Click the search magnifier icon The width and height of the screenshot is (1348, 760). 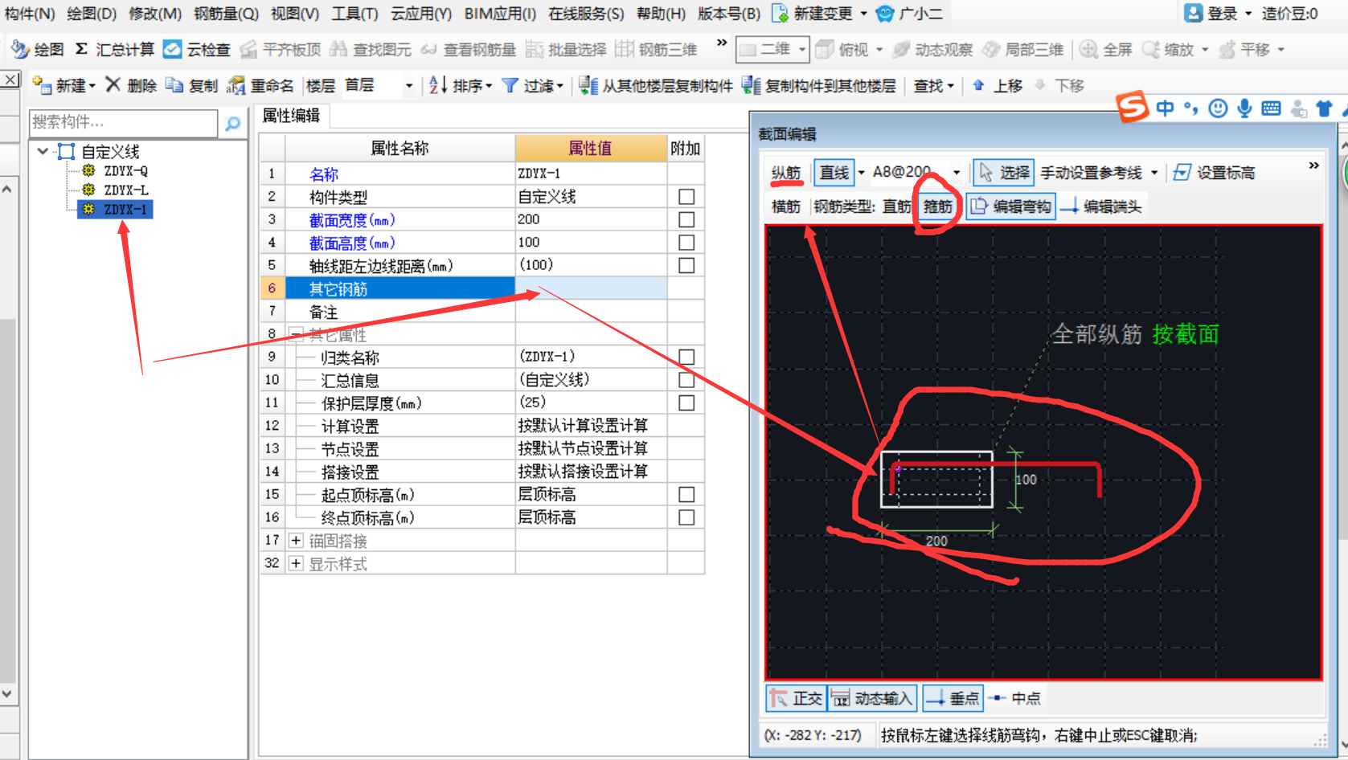click(232, 123)
